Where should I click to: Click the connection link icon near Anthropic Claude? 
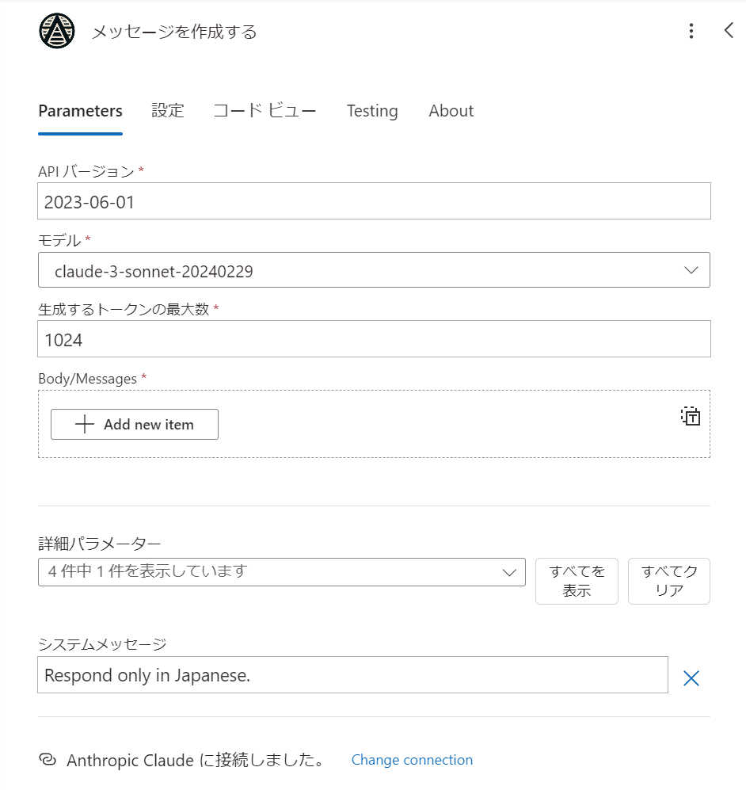tap(48, 759)
